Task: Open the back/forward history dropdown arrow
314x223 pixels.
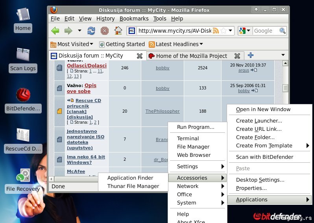Action: click(x=79, y=31)
